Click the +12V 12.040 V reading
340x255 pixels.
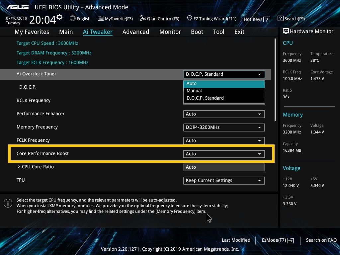(291, 186)
